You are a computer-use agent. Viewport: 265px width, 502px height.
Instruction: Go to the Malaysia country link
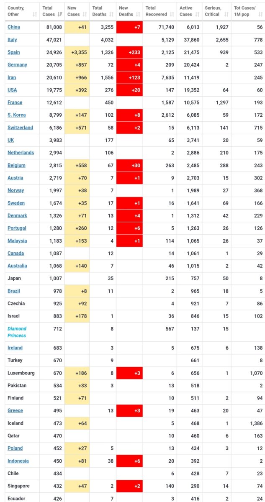point(17,241)
